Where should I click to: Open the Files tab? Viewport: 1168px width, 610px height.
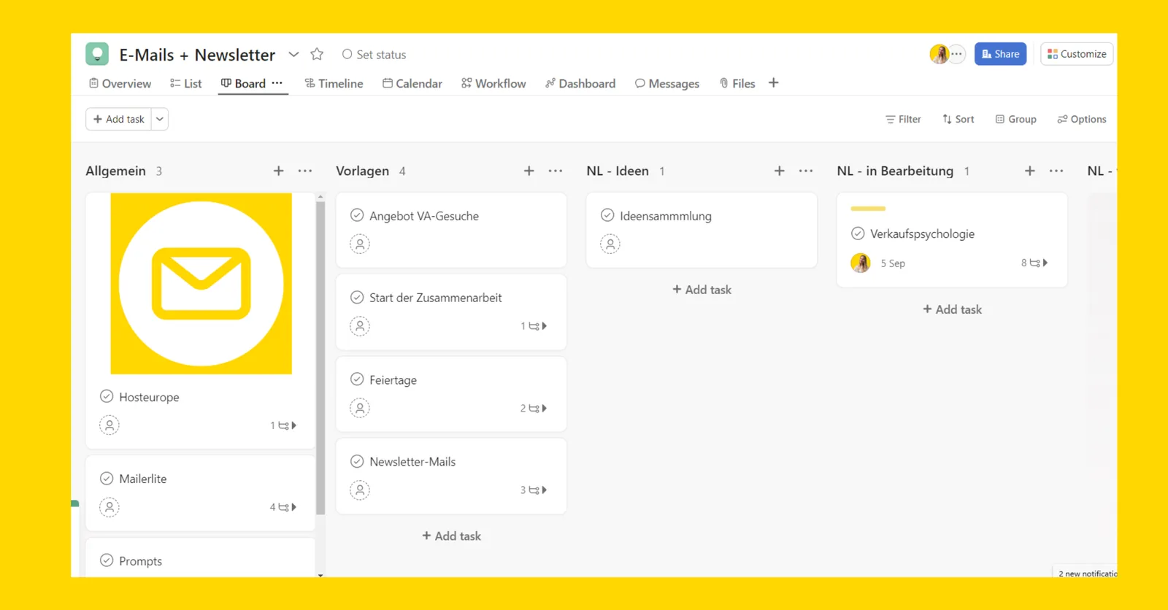pyautogui.click(x=737, y=83)
